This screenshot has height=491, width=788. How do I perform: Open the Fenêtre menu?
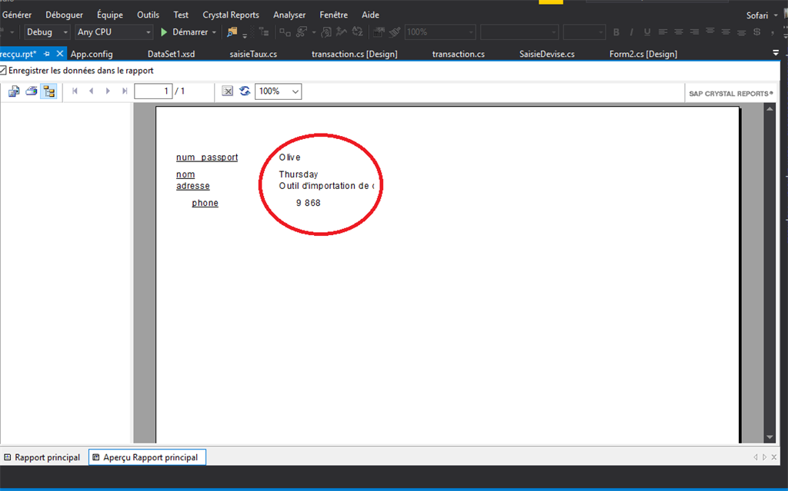pos(334,15)
